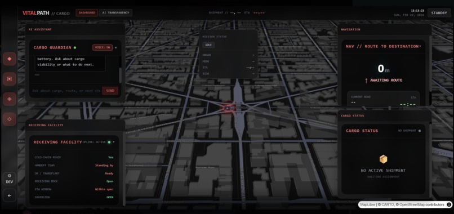454x214 pixels.
Task: Click the MODE row in Mission Status
Action: point(229,61)
